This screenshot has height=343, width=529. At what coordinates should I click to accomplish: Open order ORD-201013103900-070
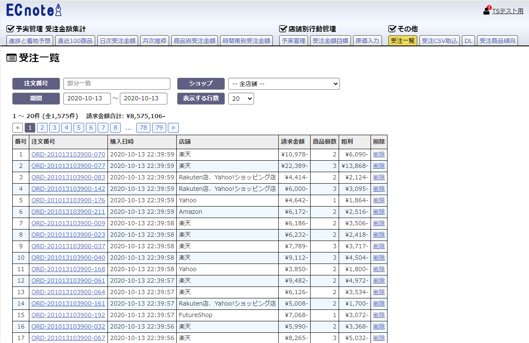coord(68,154)
